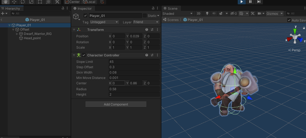The width and height of the screenshot is (306, 138).
Task: Open the Shaded draw mode dropdown
Action: (x=178, y=13)
